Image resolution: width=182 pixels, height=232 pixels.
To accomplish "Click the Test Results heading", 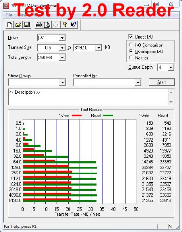I will (91, 110).
